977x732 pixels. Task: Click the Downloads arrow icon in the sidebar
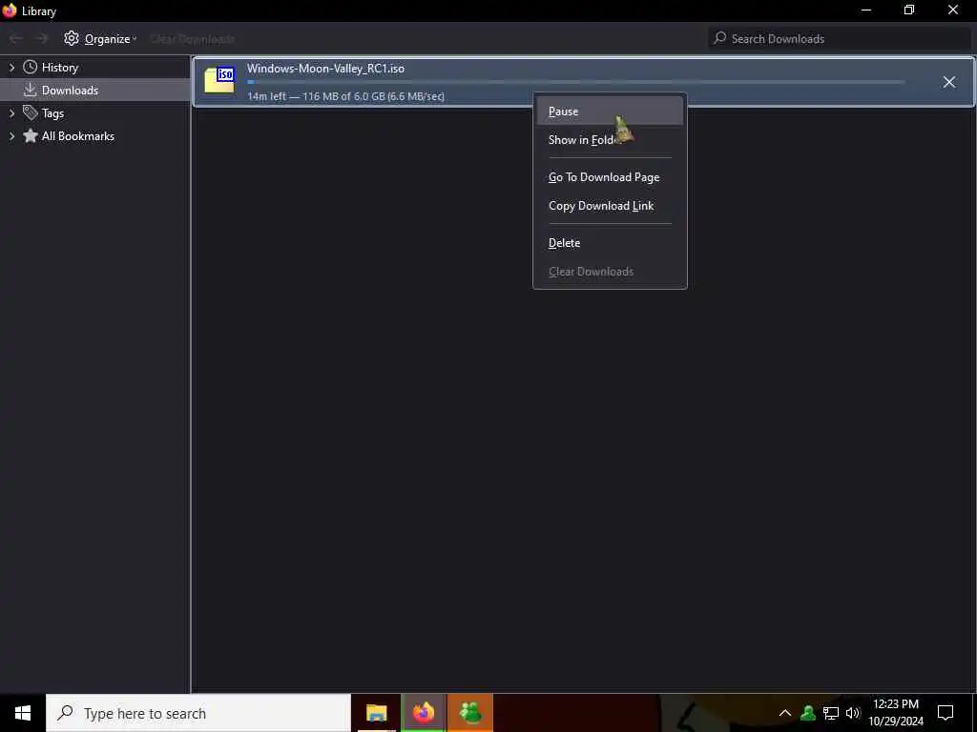(x=30, y=91)
